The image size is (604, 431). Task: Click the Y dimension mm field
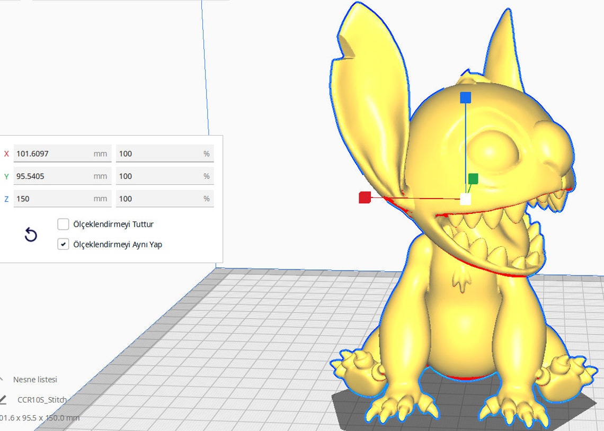62,176
